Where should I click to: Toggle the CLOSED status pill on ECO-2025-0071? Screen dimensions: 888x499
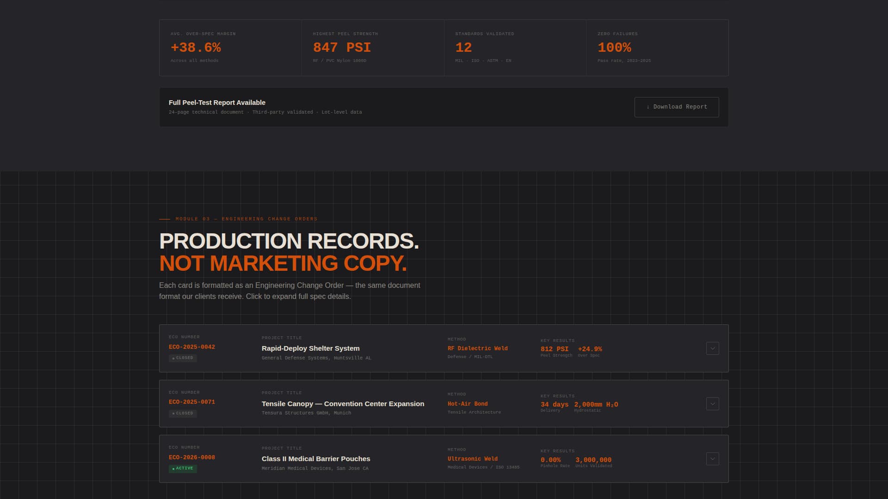[x=183, y=414]
